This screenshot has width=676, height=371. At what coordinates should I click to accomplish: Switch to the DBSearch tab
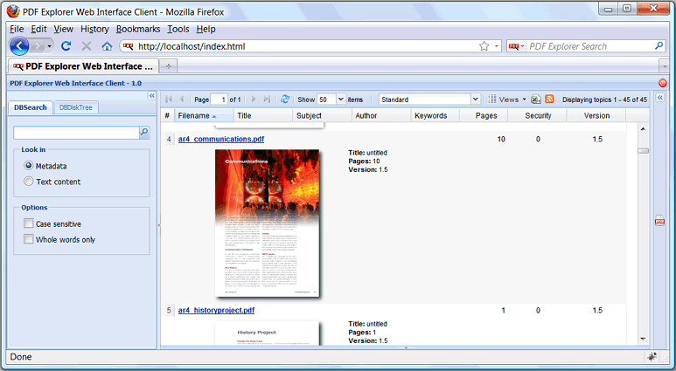click(31, 107)
